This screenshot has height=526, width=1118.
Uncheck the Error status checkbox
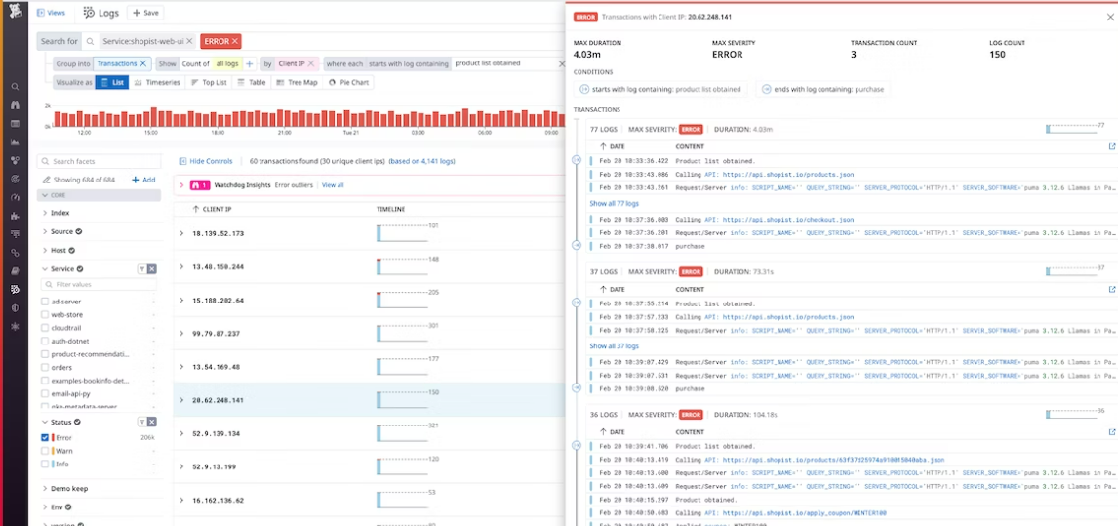pos(45,437)
